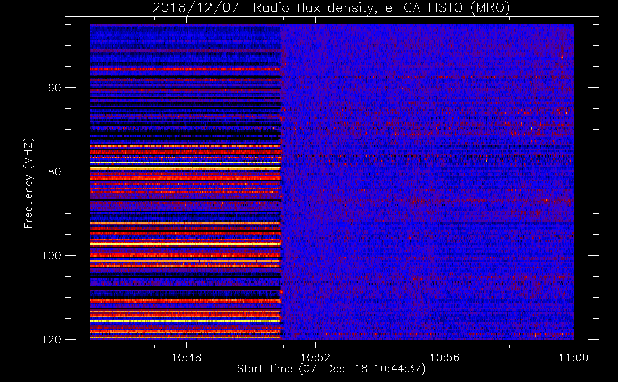Click the 11:00 time tick label
The image size is (618, 382).
(x=574, y=358)
